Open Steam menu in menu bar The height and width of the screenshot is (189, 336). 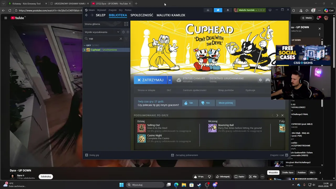pyautogui.click(x=90, y=10)
